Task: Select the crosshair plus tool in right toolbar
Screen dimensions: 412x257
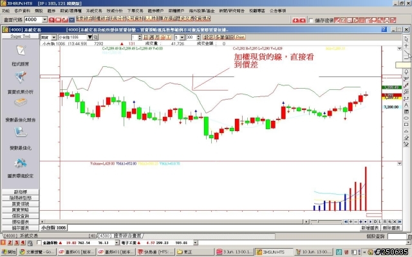Action: (406, 46)
